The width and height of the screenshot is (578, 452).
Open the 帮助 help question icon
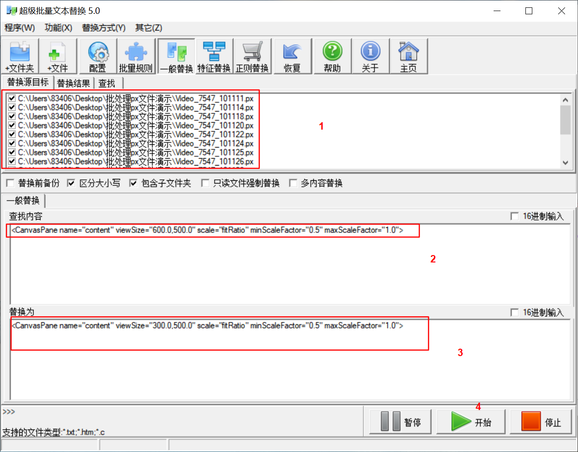point(332,56)
